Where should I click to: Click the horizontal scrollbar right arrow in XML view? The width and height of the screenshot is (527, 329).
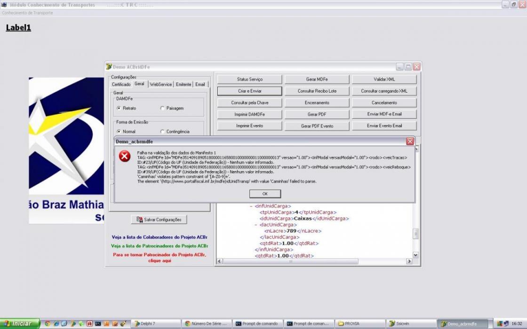(409, 261)
